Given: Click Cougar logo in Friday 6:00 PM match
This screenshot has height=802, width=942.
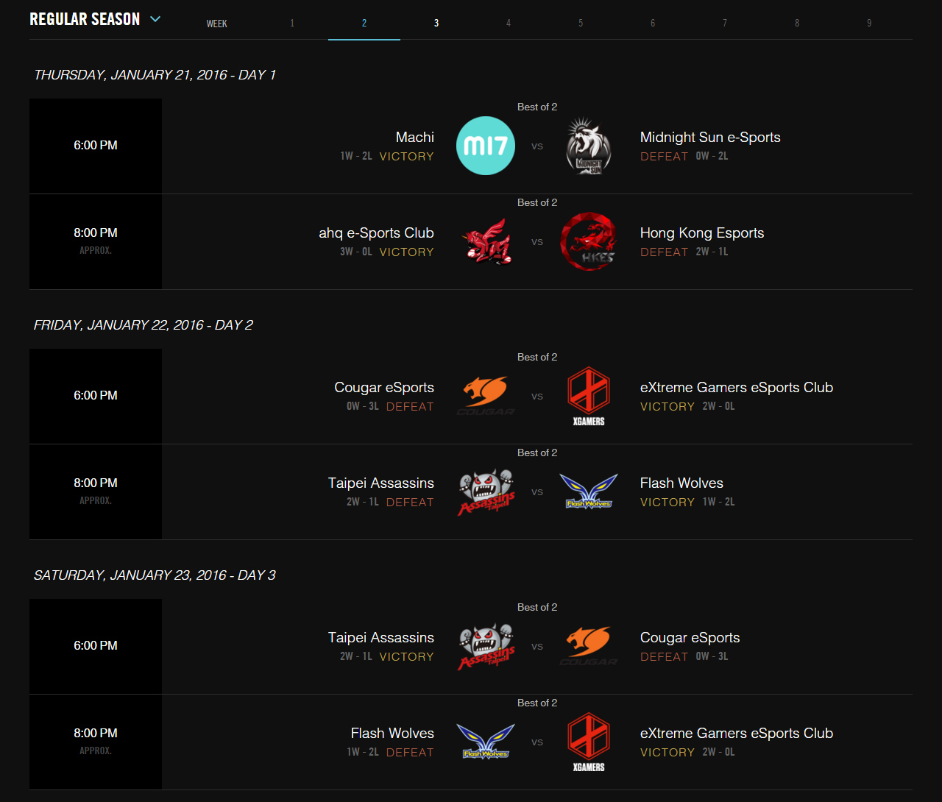Looking at the screenshot, I should coord(486,396).
